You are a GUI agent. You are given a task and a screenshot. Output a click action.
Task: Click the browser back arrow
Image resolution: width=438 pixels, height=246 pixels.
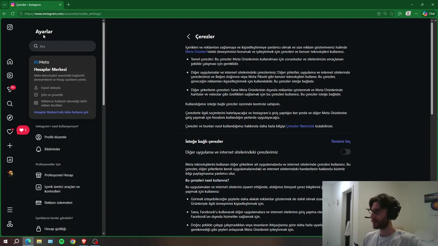[4, 14]
